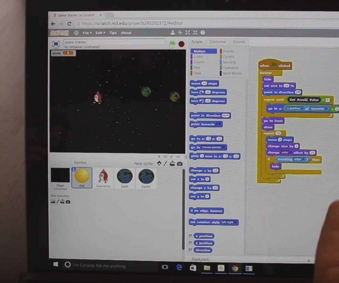Open Scratch help via the question mark icon

click(203, 33)
